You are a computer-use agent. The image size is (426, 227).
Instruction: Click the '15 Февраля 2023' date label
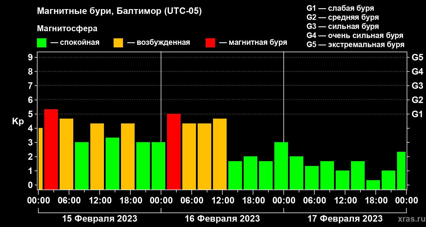tap(100, 219)
